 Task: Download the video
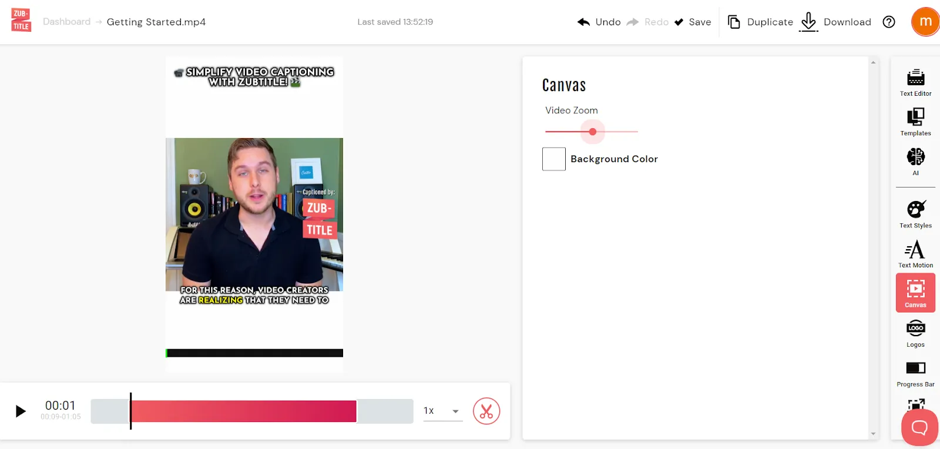[x=836, y=22]
